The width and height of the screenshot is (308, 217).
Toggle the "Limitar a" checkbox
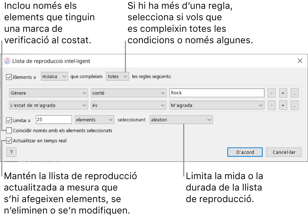9,120
